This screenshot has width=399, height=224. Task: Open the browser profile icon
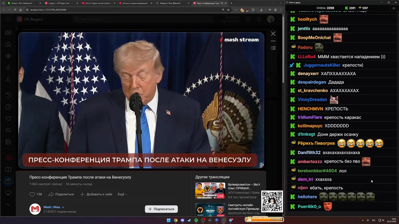275,10
